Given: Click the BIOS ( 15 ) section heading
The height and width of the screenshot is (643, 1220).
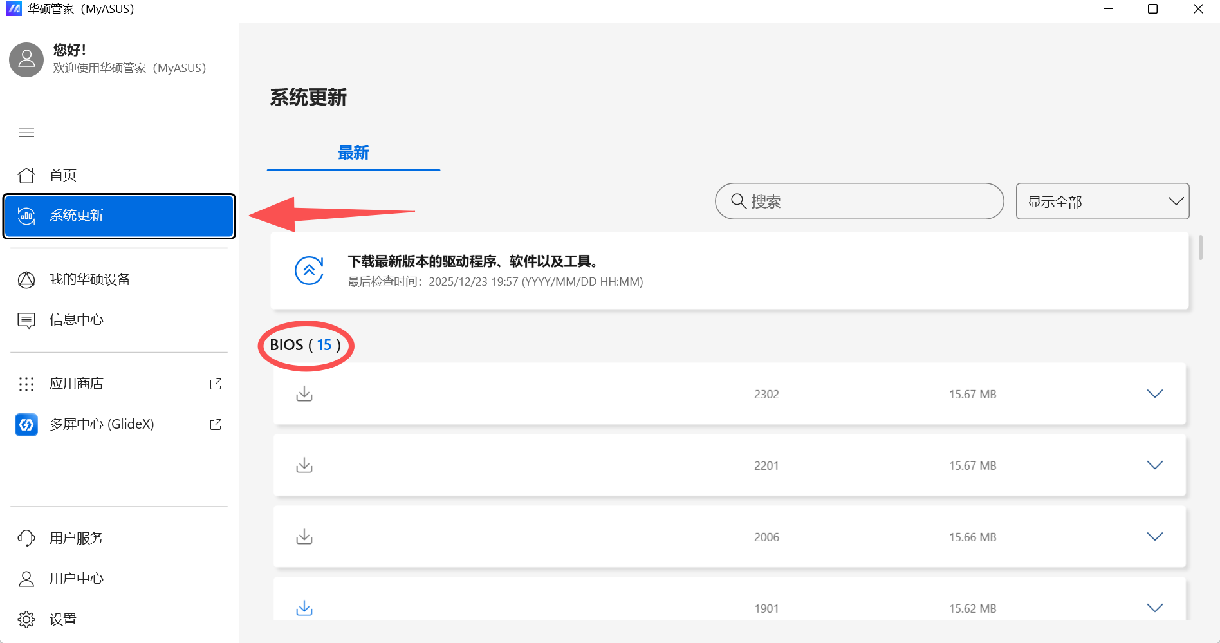Looking at the screenshot, I should click(306, 345).
